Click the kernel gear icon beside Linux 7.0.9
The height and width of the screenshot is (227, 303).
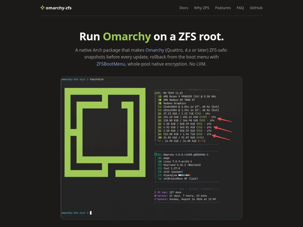click(160, 161)
